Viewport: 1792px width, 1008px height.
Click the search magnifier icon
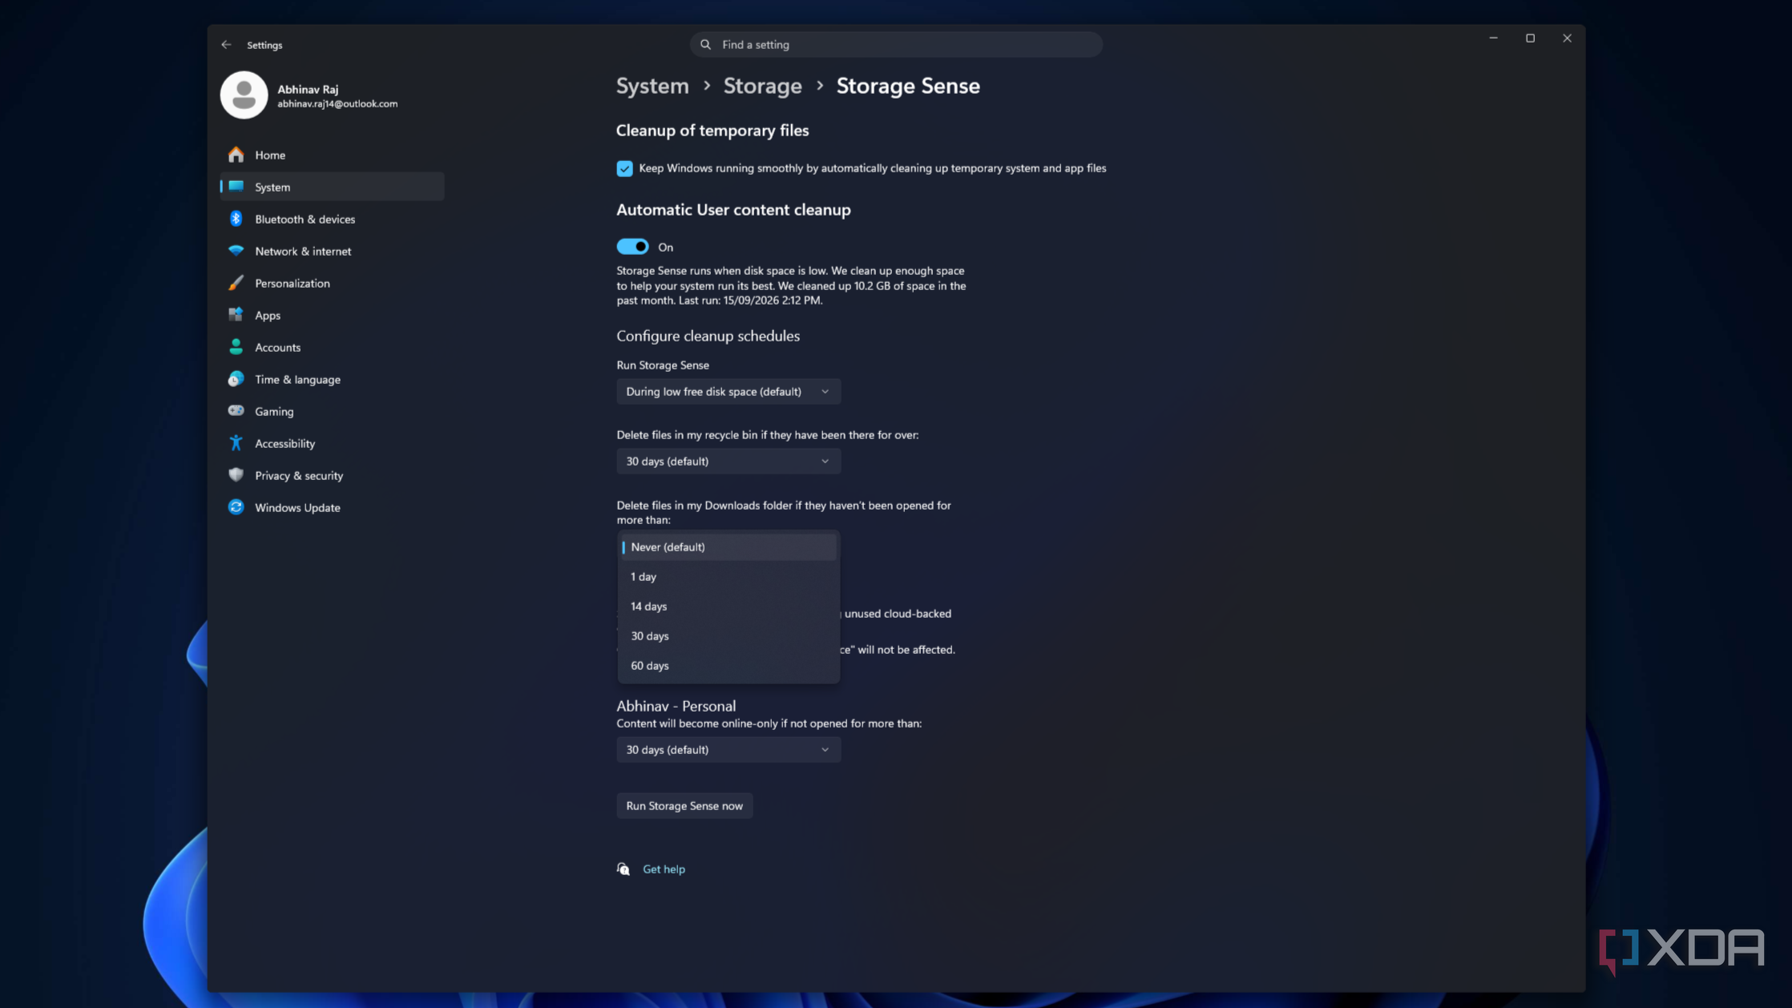tap(705, 45)
